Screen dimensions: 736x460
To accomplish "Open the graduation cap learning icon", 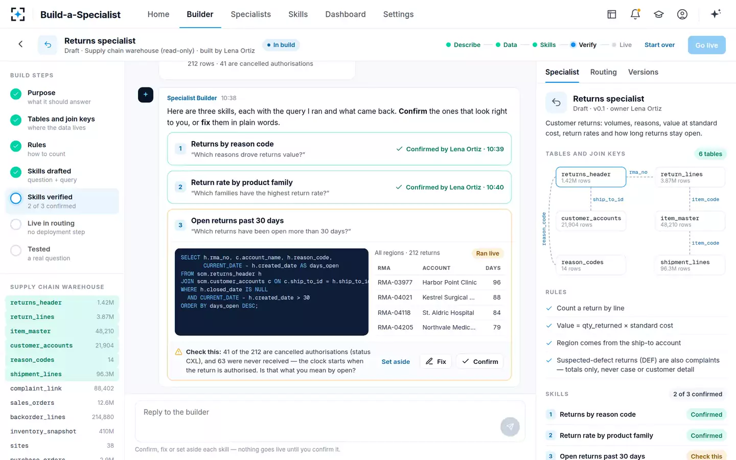I will 659,14.
